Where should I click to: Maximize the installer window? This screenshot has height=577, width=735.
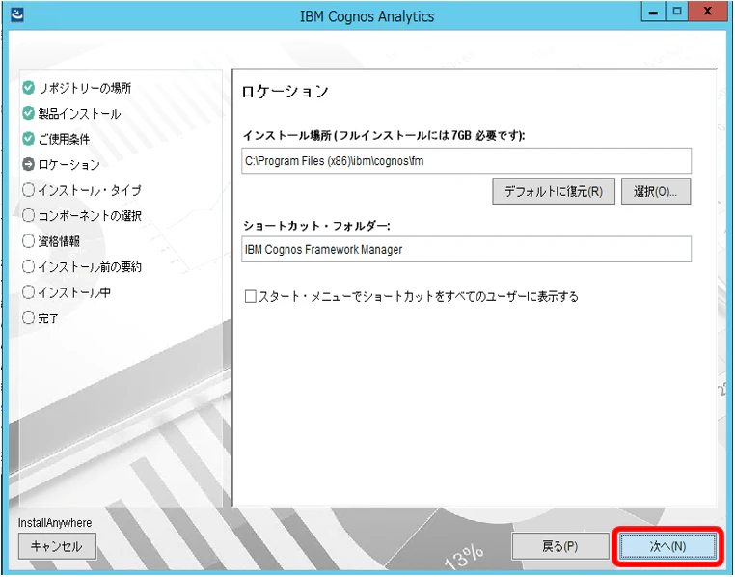(x=677, y=12)
